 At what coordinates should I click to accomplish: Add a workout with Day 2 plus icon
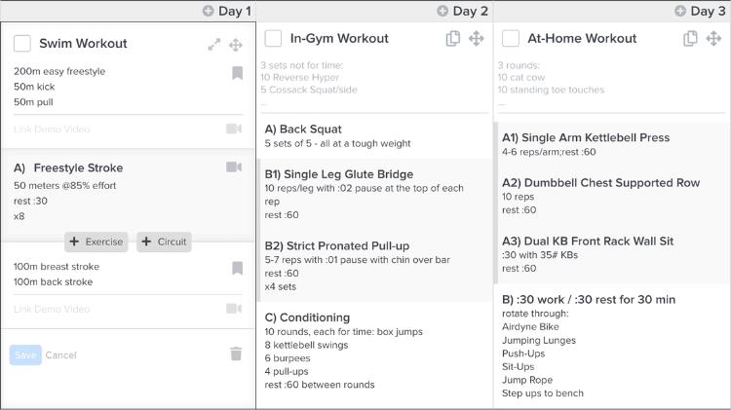pos(442,11)
